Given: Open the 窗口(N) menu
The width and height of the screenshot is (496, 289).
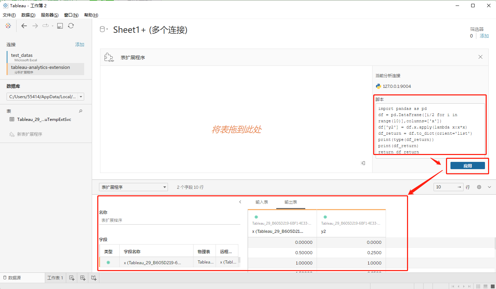Looking at the screenshot, I should (x=71, y=15).
